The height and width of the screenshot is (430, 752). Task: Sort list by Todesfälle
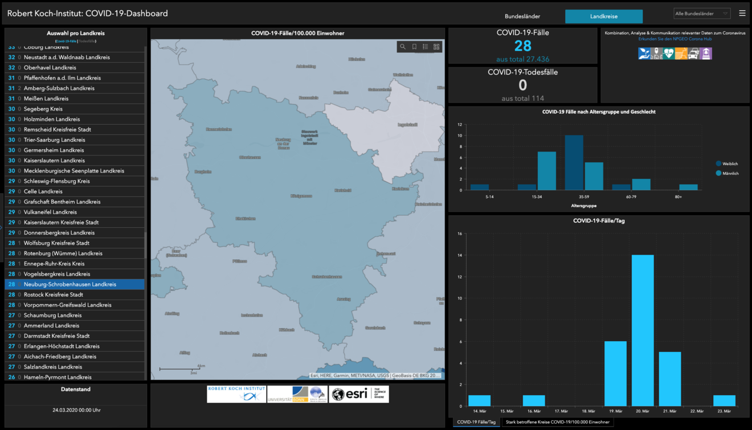pyautogui.click(x=87, y=41)
